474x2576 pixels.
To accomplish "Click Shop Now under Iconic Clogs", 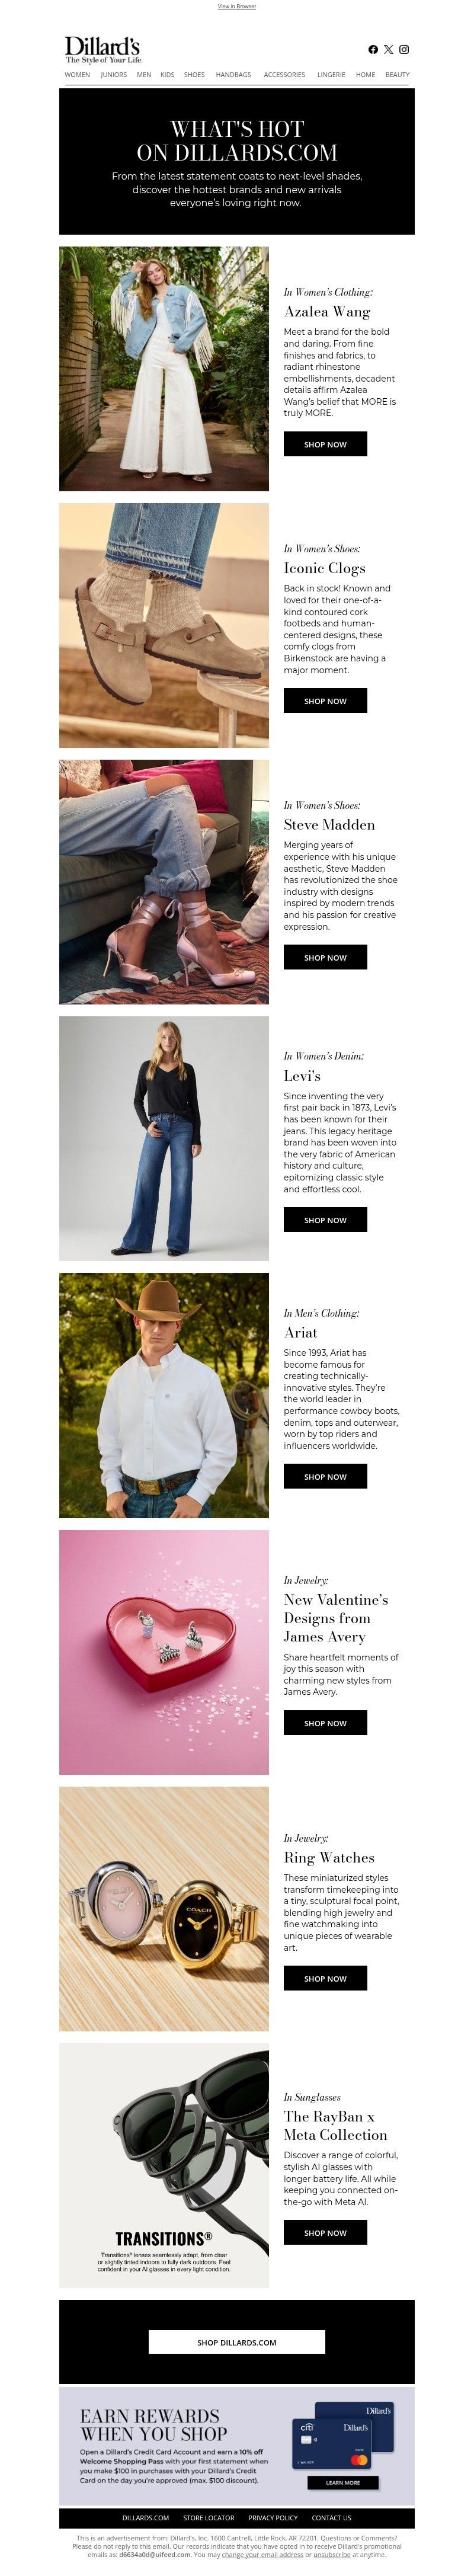I will [325, 701].
